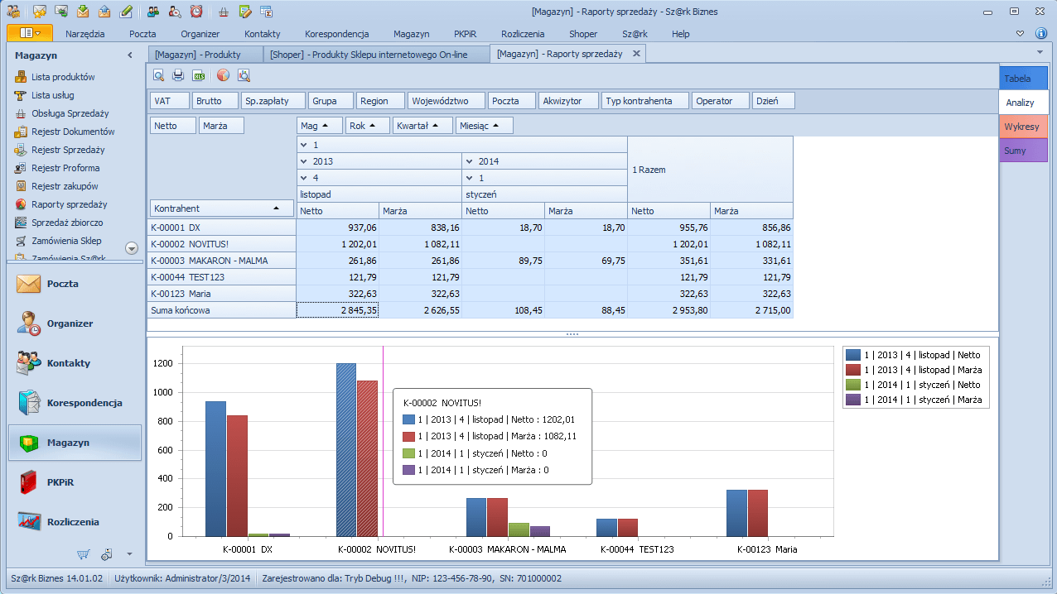The width and height of the screenshot is (1057, 594).
Task: Click the blue K-00001 DX Netto bar
Action: pos(215,468)
